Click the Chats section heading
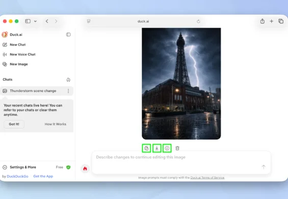288x199 pixels. pos(8,80)
